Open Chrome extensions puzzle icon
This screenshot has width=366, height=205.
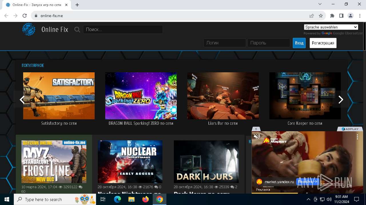coord(332,16)
